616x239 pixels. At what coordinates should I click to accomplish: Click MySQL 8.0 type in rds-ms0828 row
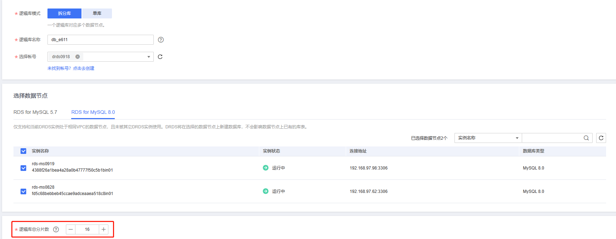pos(533,191)
